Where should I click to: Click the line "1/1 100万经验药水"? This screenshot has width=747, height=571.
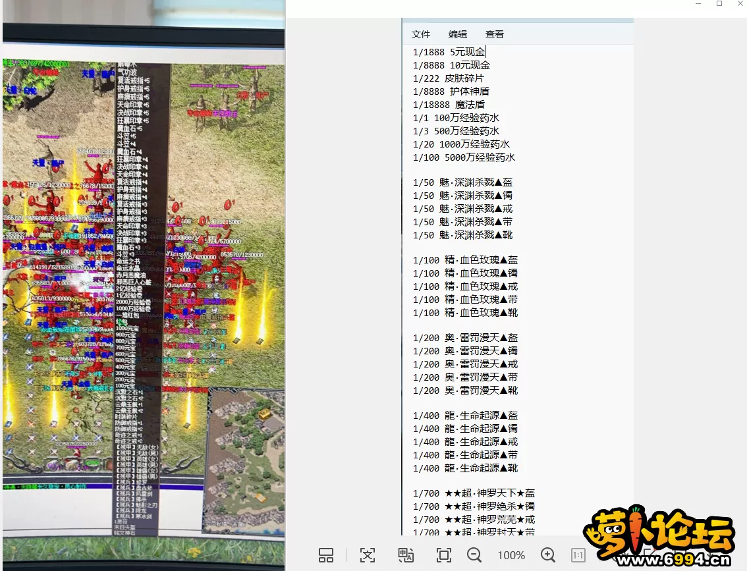tap(456, 118)
